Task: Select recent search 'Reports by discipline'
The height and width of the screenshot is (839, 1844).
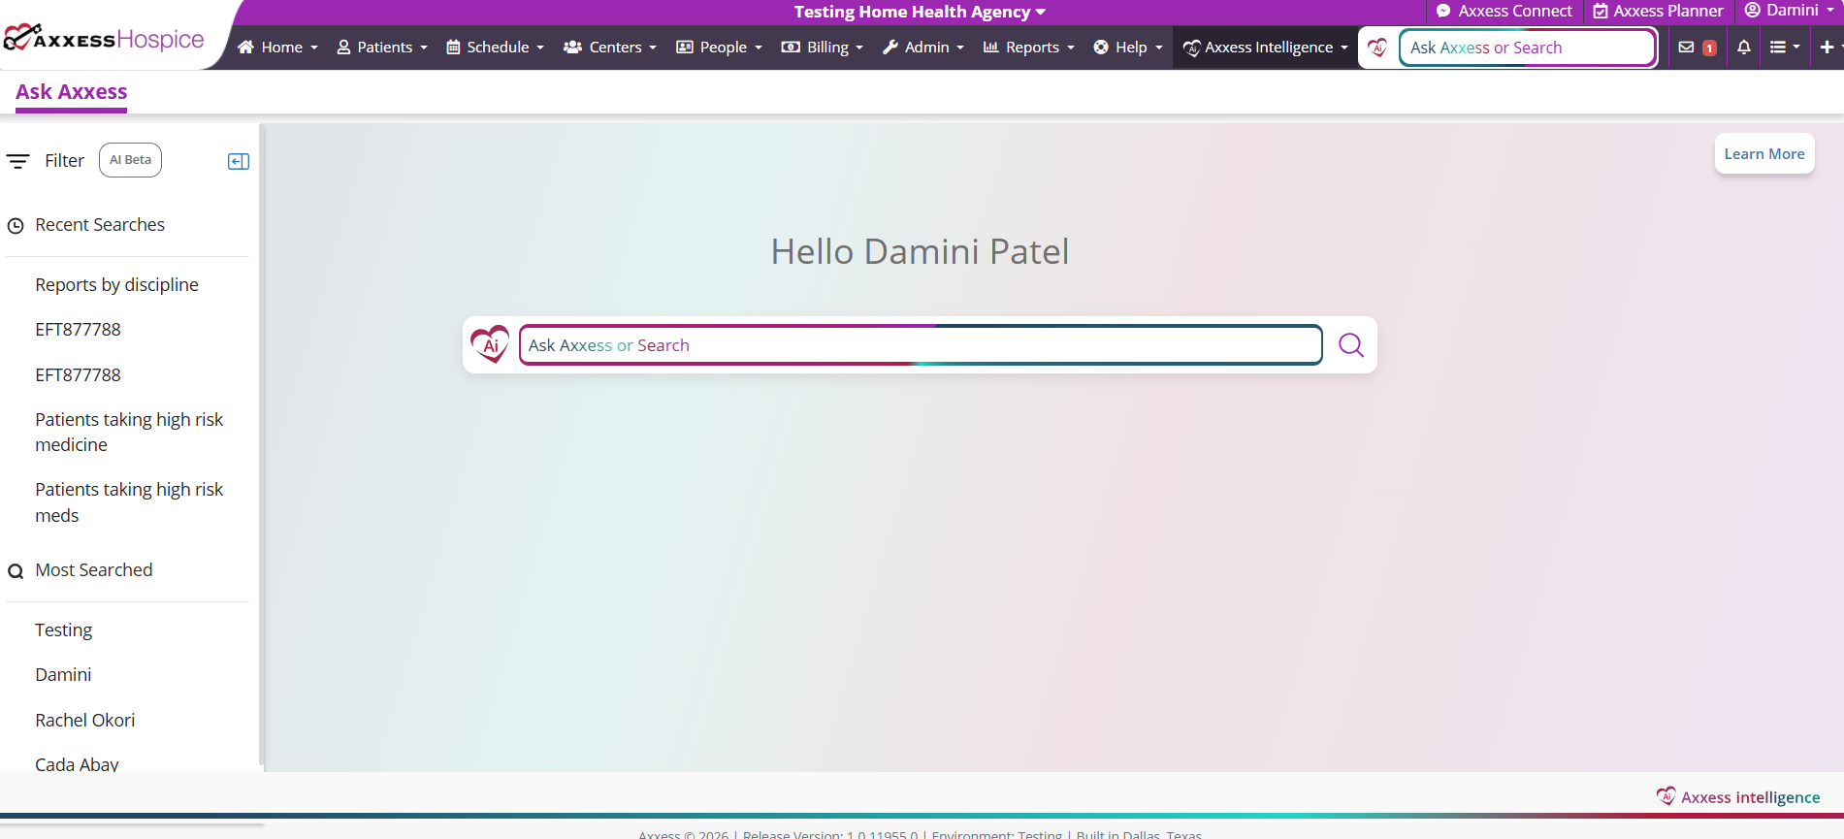Action: [x=116, y=285]
